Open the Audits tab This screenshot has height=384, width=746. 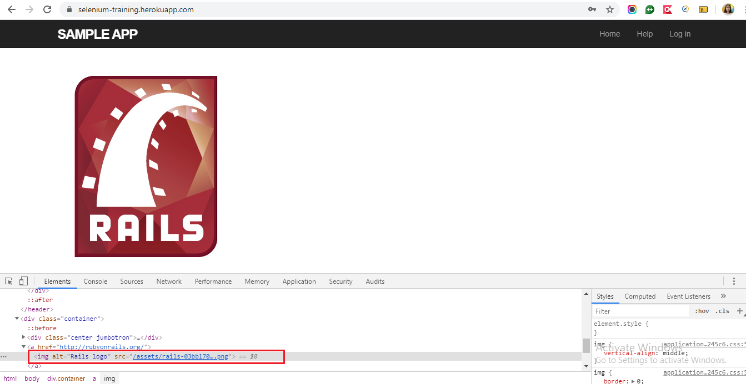pos(375,281)
